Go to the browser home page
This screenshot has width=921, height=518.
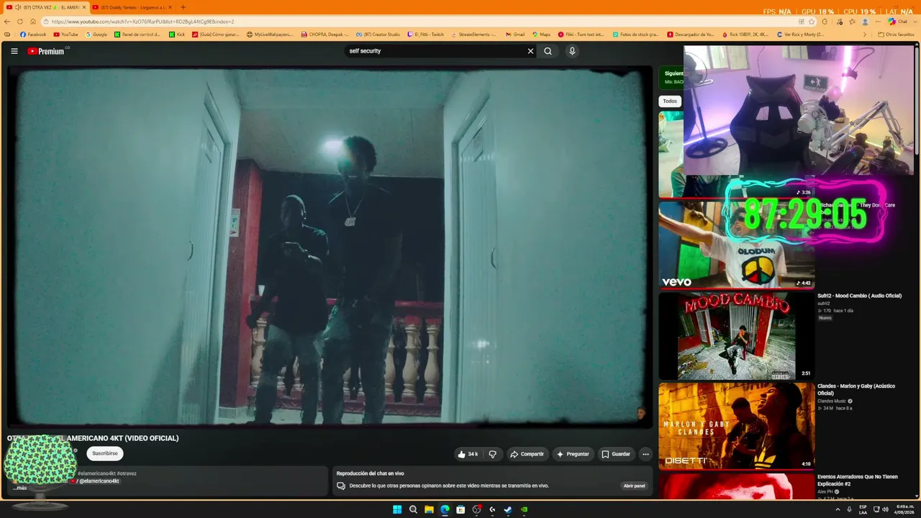33,22
